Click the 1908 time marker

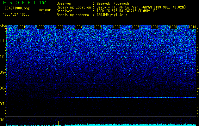pos(155,27)
